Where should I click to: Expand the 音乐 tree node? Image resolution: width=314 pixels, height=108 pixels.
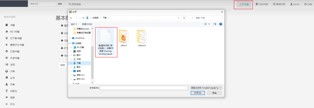[71, 67]
